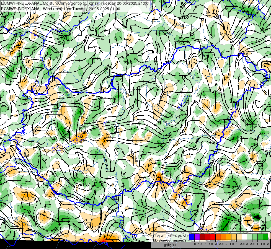271x249 pixels.
Task: Click the legend value label "2"
Action: [x=268, y=244]
